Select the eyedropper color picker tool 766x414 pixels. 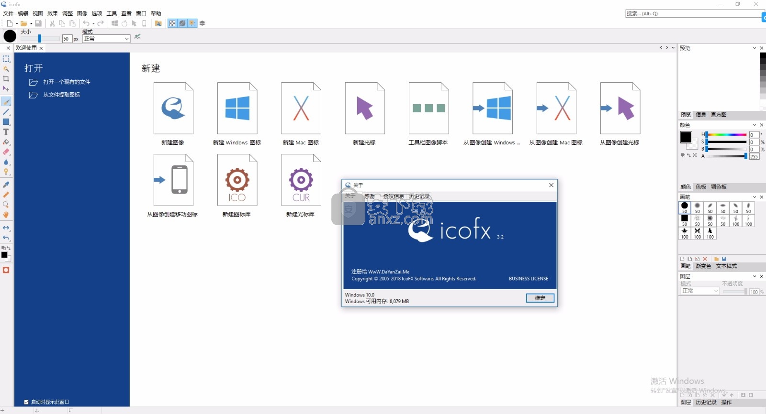point(6,185)
